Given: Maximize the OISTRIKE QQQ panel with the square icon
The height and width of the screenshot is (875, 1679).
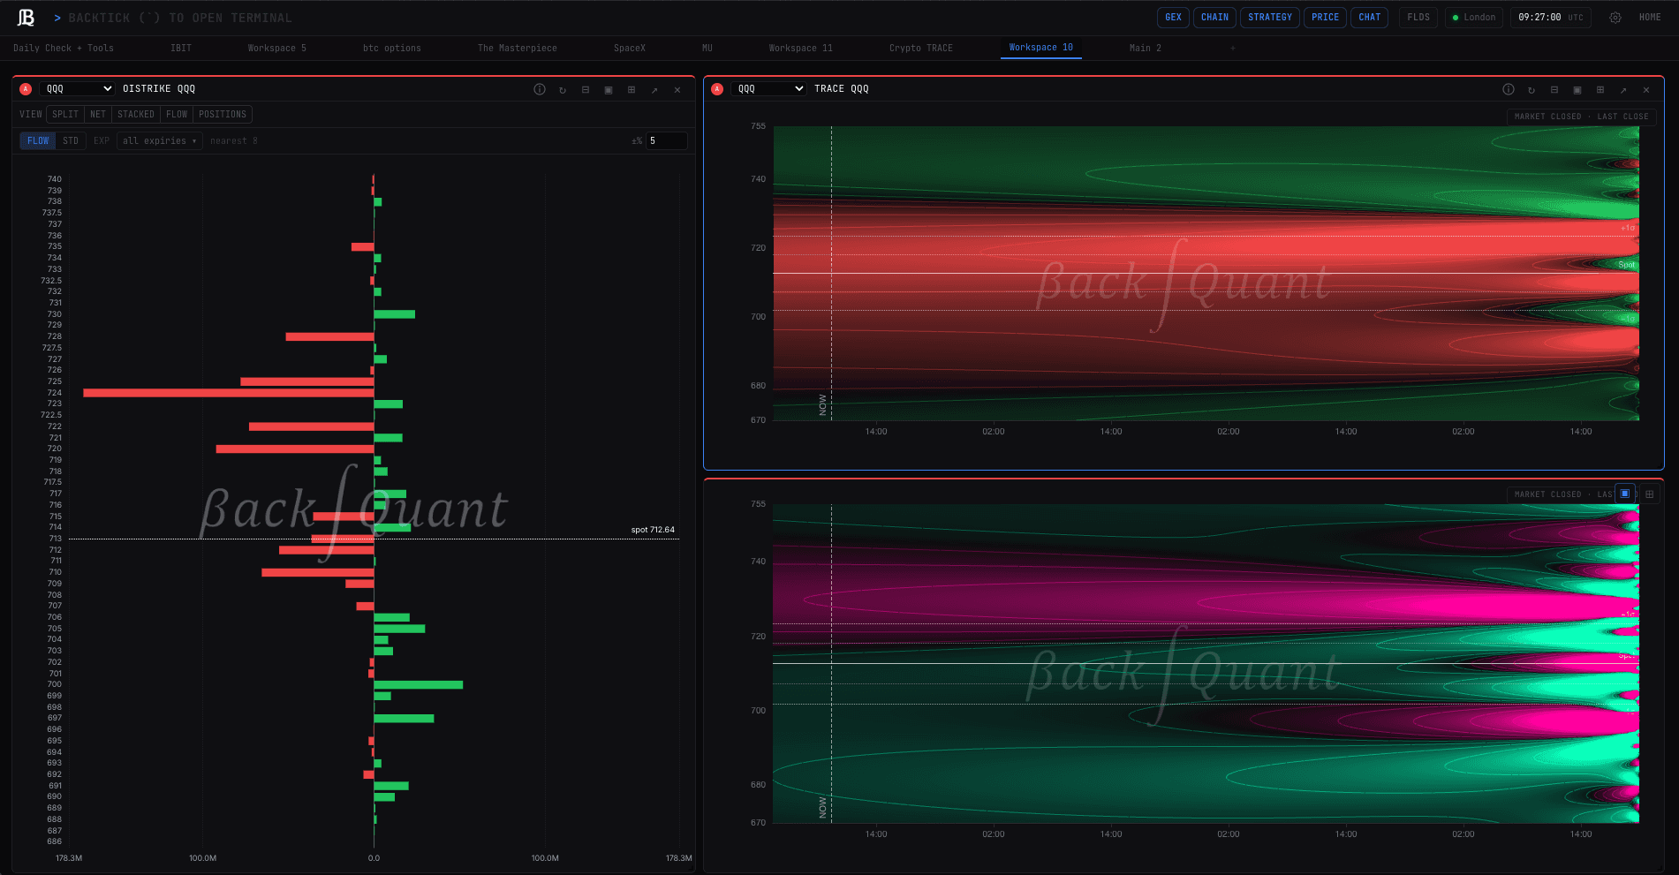Looking at the screenshot, I should tap(609, 89).
